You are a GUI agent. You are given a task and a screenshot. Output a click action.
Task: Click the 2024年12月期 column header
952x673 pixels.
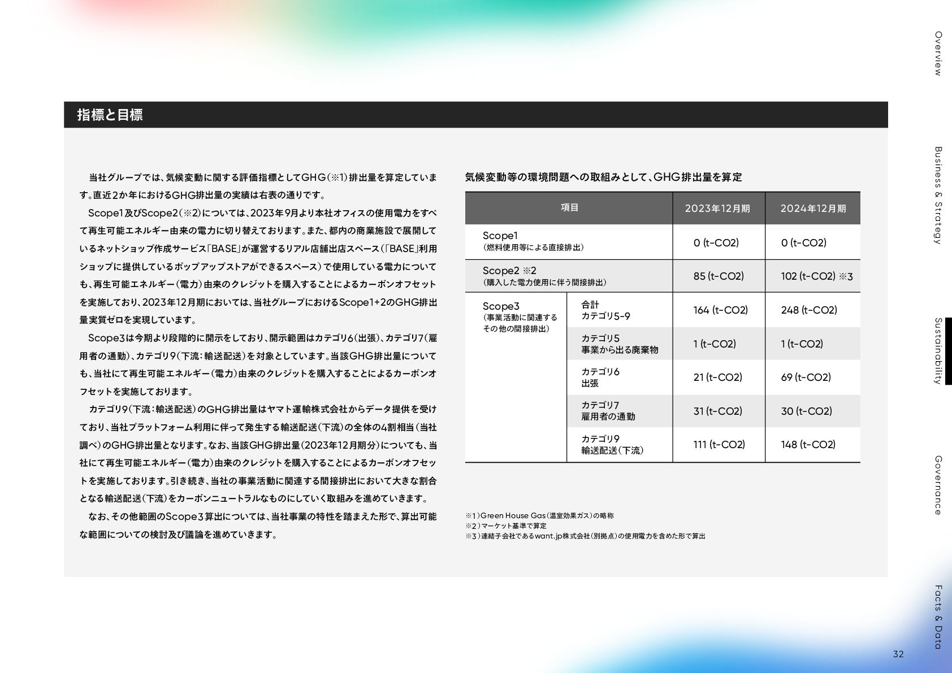813,209
